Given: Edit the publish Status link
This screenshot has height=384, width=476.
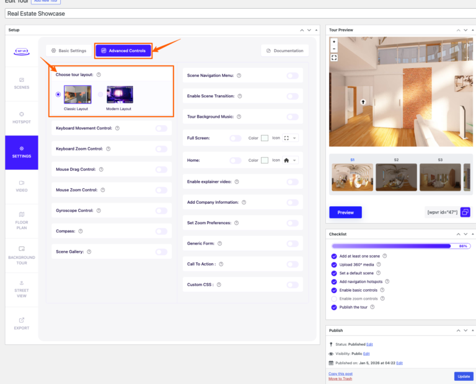Looking at the screenshot, I should (369, 344).
